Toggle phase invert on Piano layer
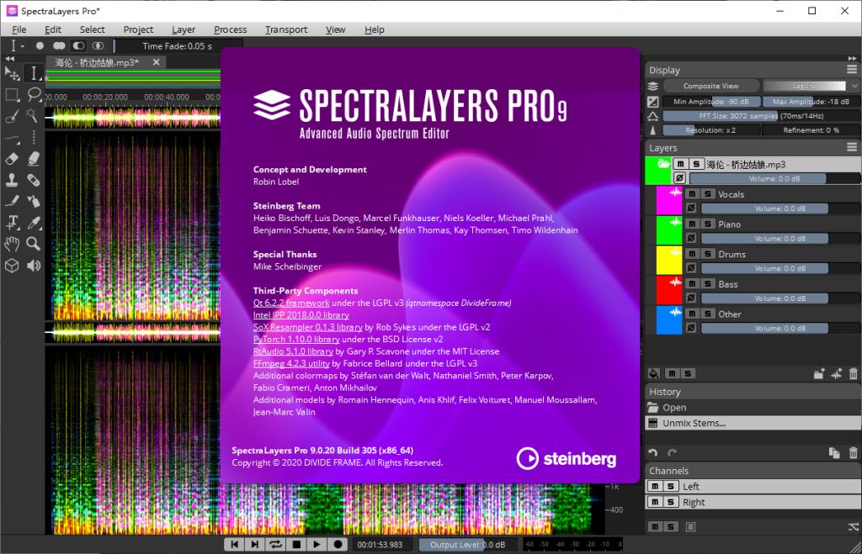The width and height of the screenshot is (862, 554). pyautogui.click(x=691, y=238)
